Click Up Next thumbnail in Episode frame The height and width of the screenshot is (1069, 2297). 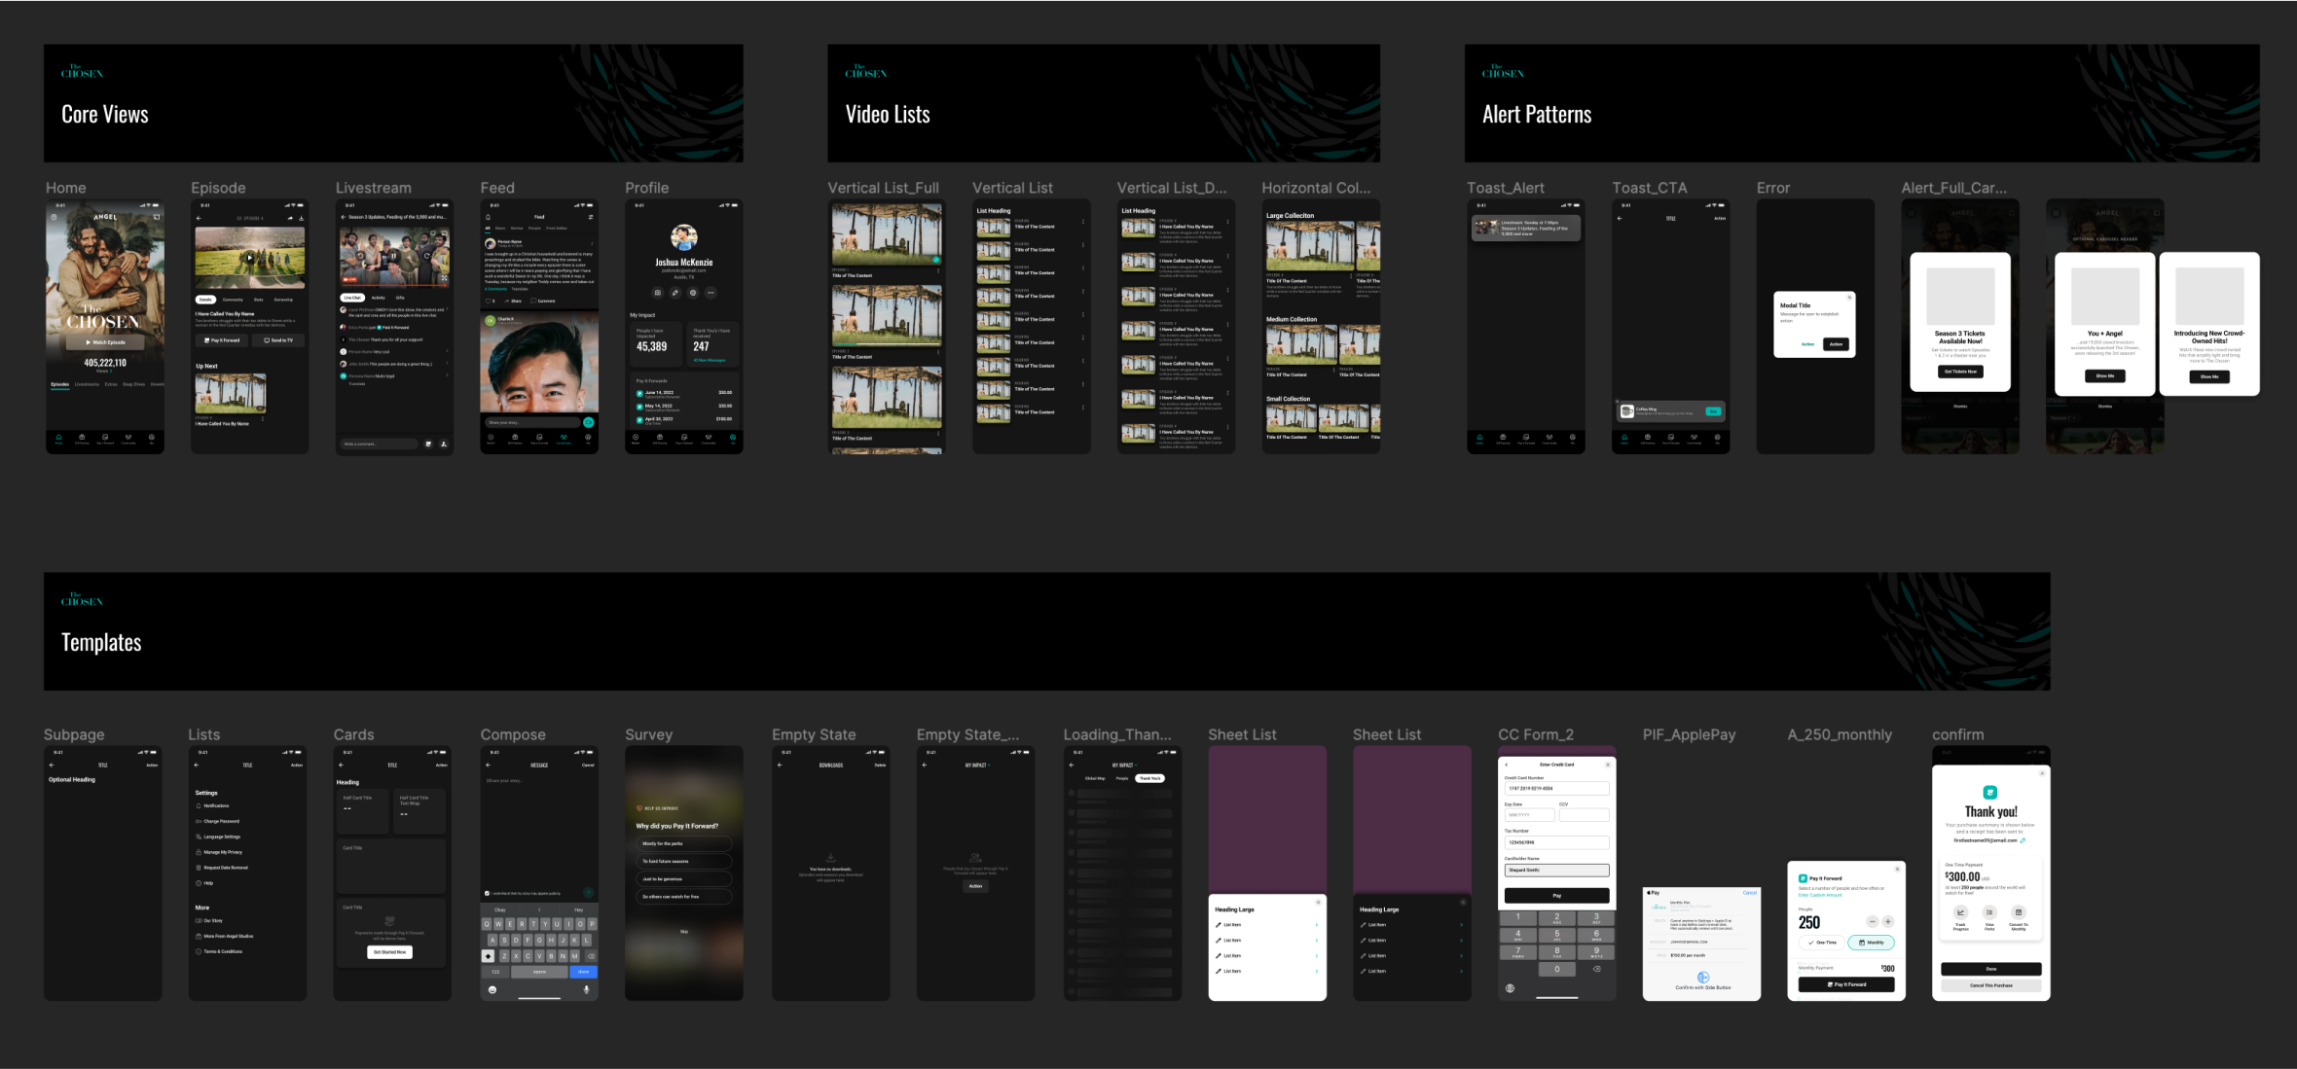click(231, 393)
